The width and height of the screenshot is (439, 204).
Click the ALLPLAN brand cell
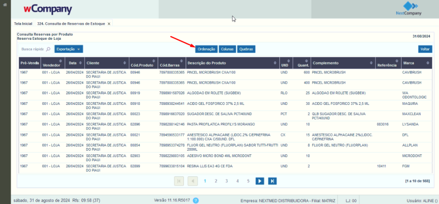410,145
